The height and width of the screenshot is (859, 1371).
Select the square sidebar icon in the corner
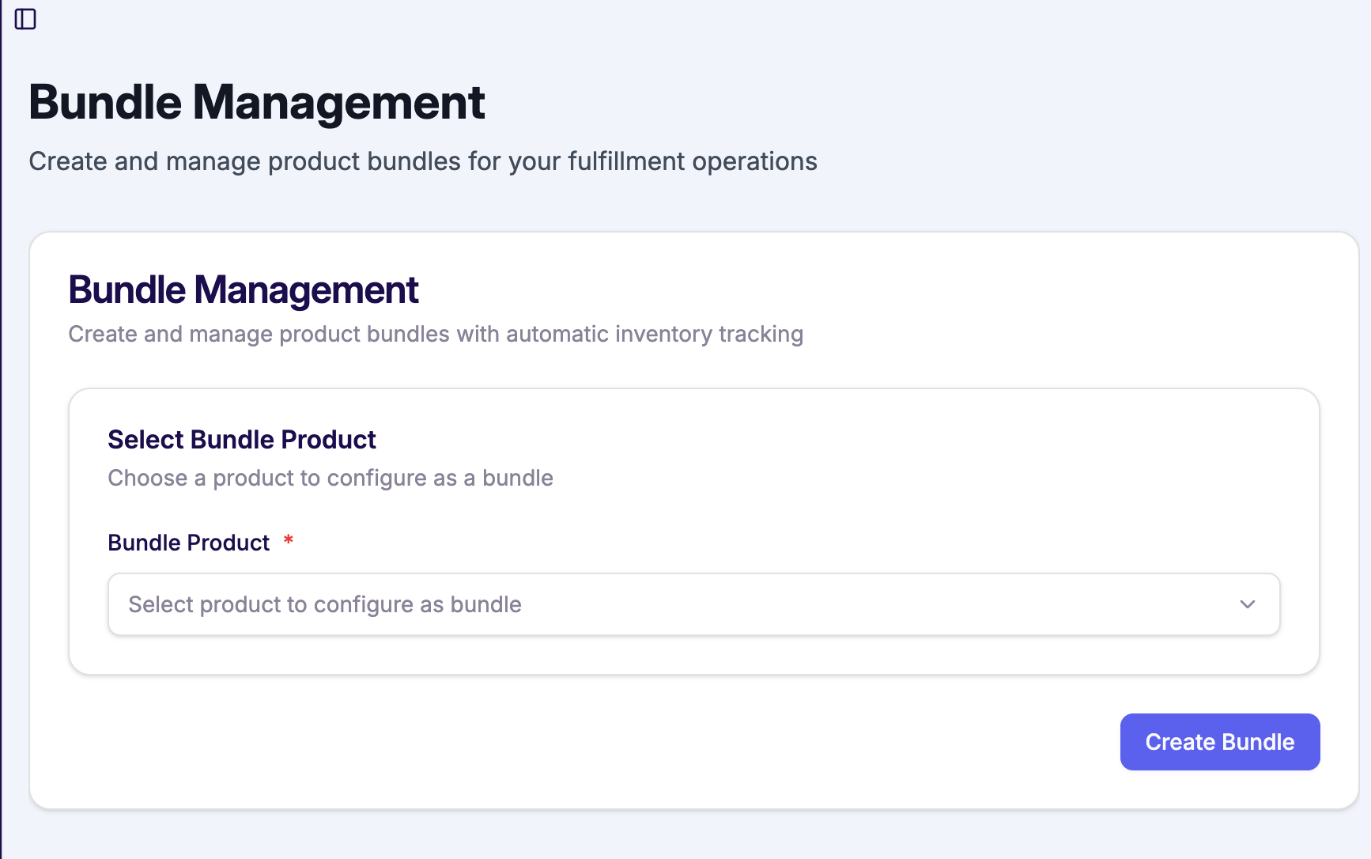click(26, 18)
